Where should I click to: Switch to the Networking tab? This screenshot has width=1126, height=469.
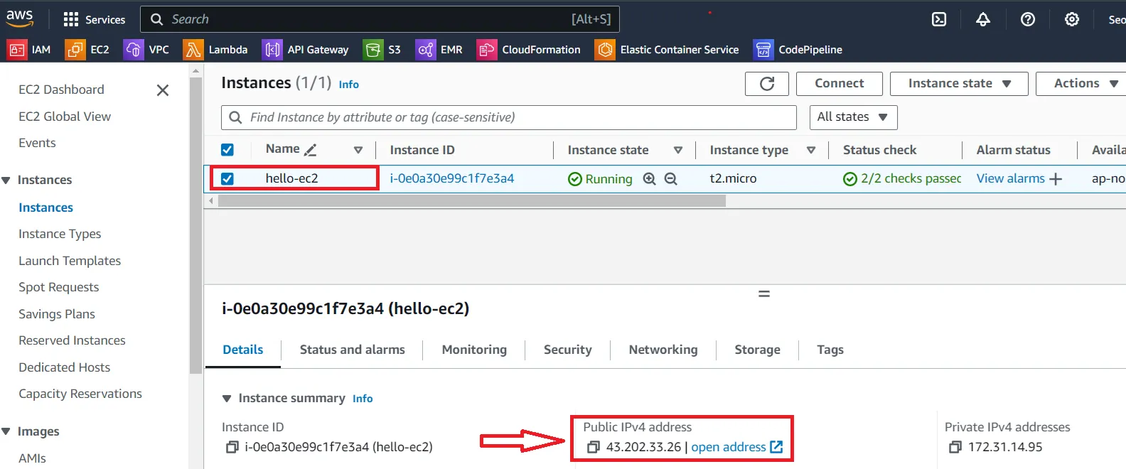tap(663, 350)
